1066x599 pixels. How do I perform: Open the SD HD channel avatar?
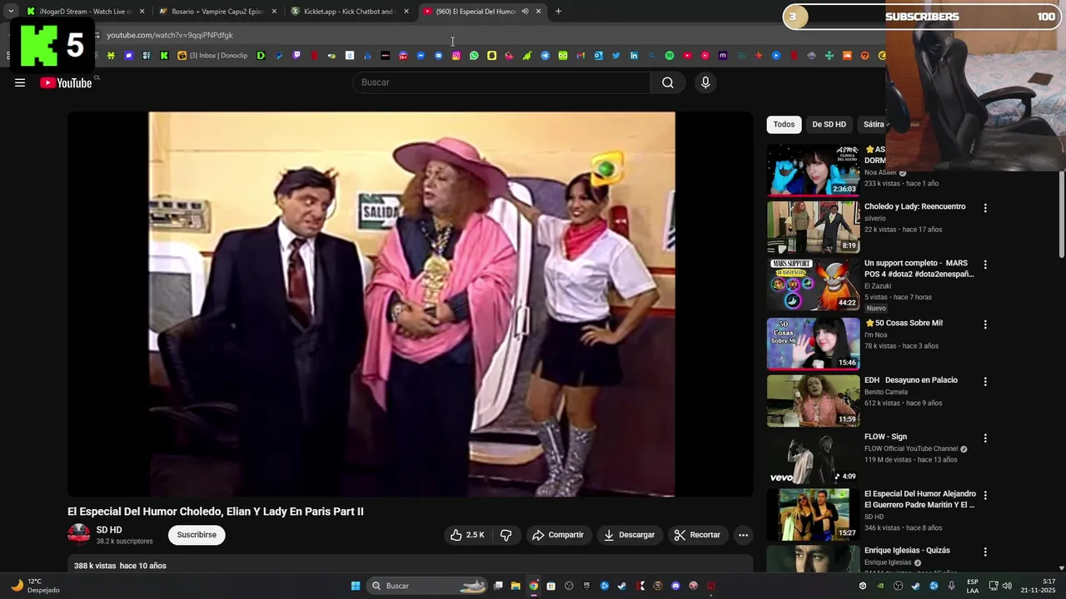click(79, 534)
